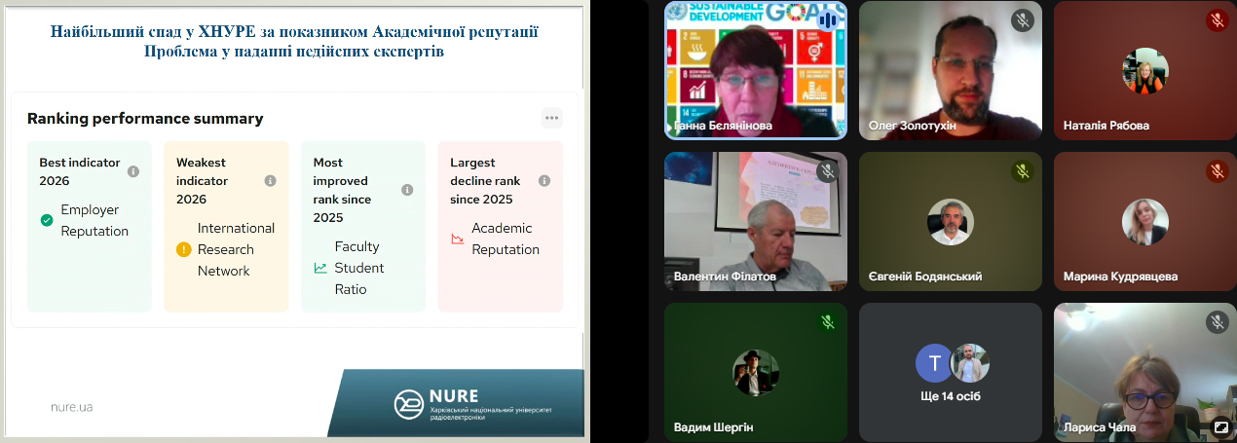Click info icon on Largest decline rank card

click(x=544, y=181)
